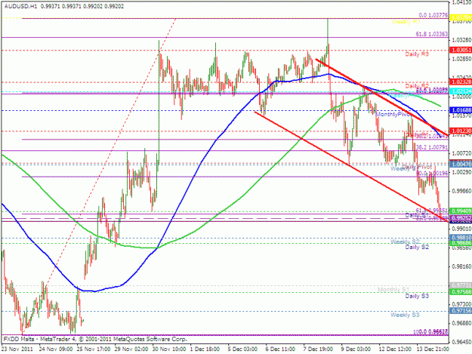The height and width of the screenshot is (354, 472).
Task: Click the green 0.97588 price tag
Action: pyautogui.click(x=461, y=292)
